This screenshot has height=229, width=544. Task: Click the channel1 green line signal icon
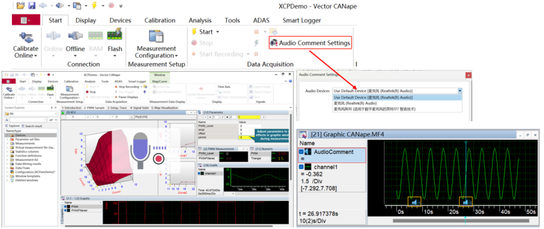(x=308, y=167)
